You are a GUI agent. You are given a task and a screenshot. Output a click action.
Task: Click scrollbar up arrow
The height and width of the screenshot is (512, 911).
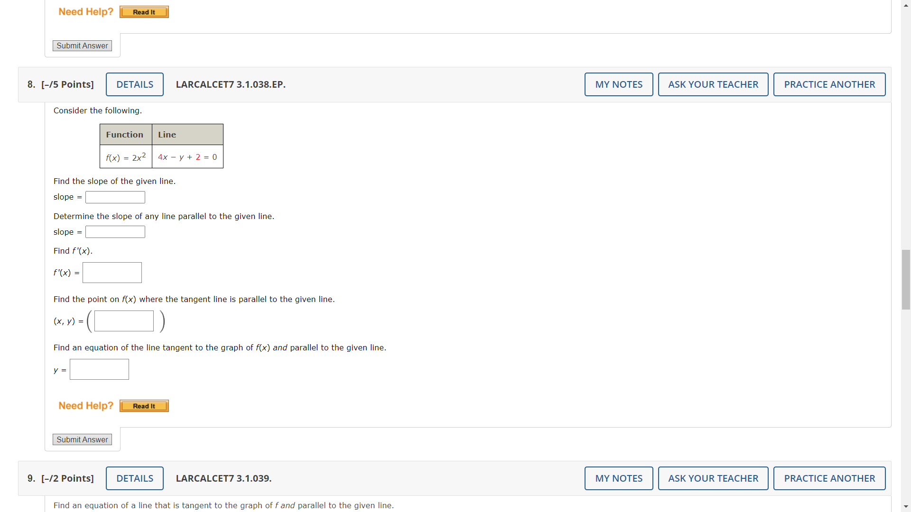tap(906, 5)
